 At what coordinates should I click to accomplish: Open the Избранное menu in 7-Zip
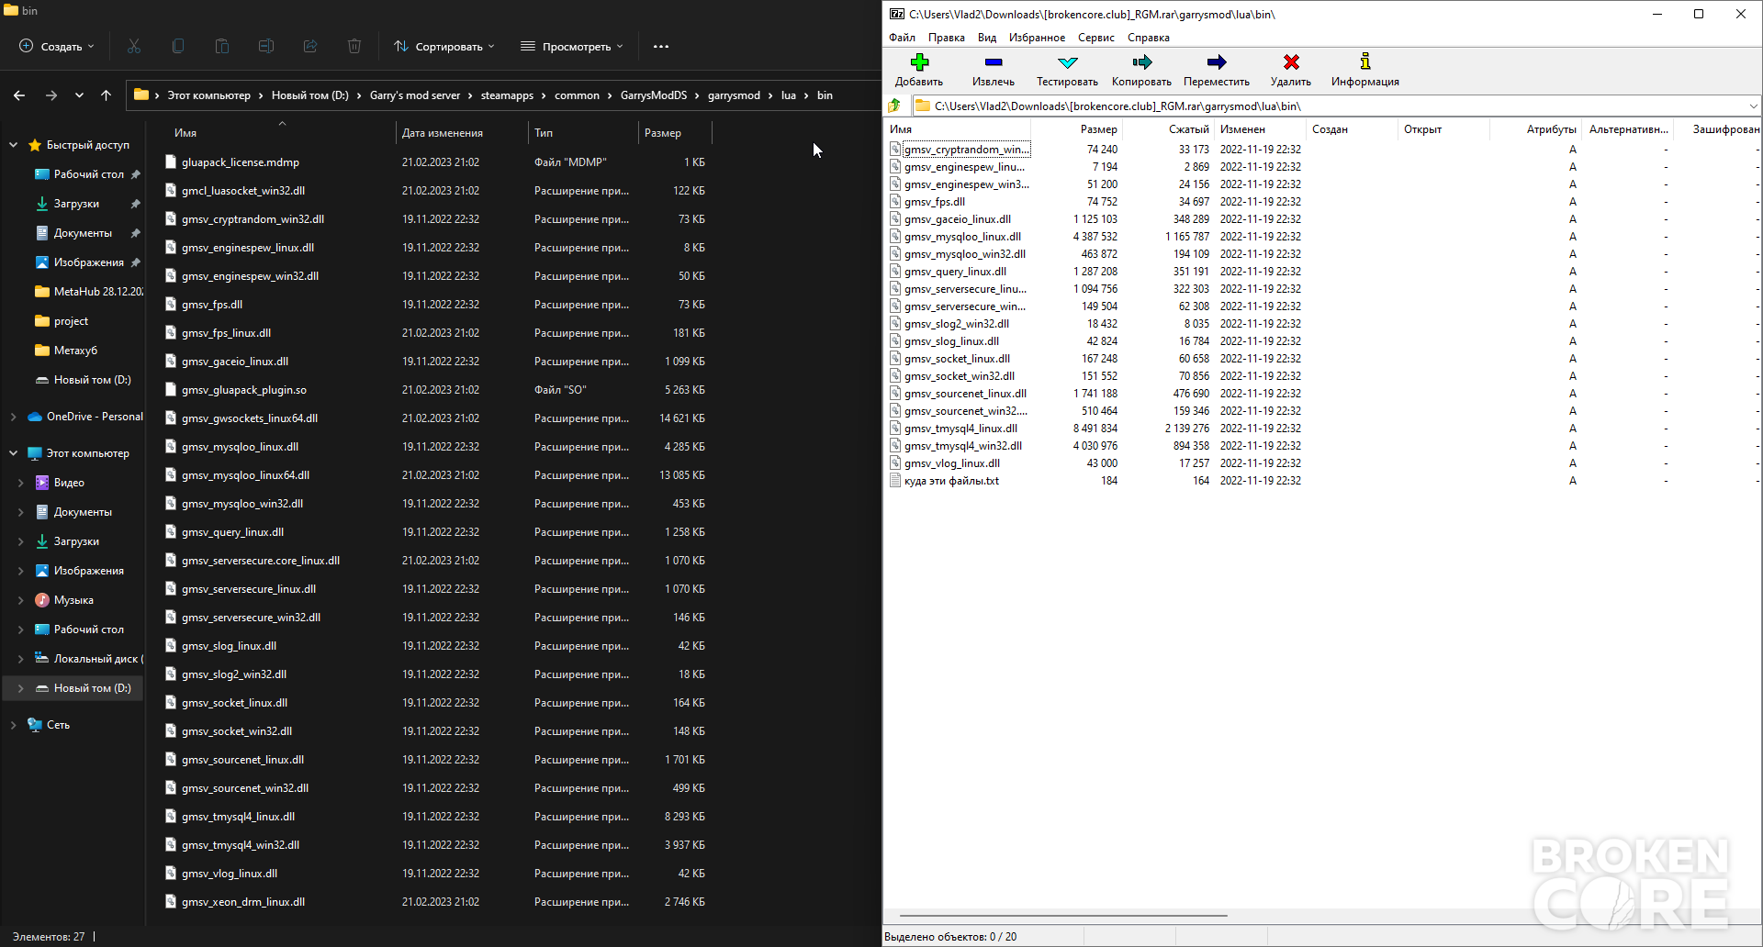coord(1037,38)
